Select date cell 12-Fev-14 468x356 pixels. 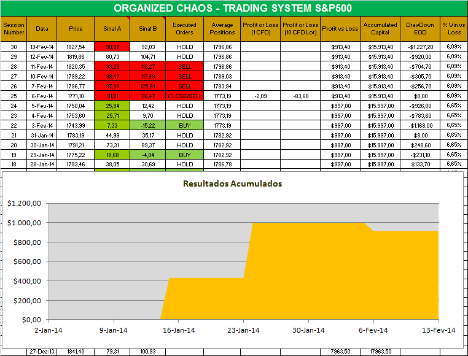(x=42, y=56)
